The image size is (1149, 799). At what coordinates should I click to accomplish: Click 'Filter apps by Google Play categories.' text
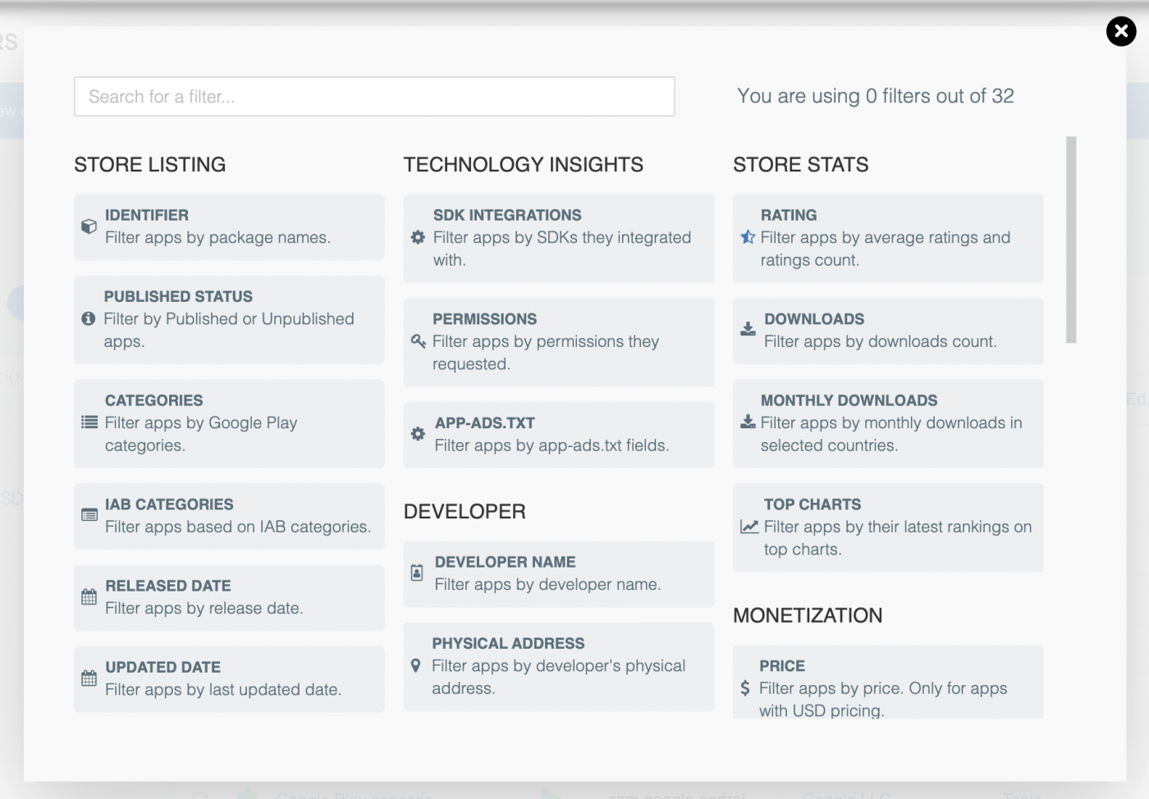201,434
